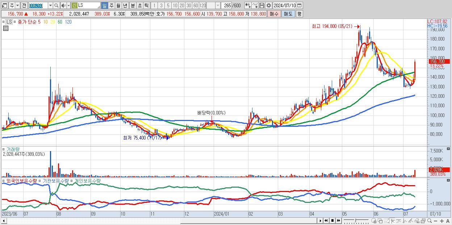Click the 매도 sell button
This screenshot has width=452, height=225.
(x=288, y=14)
